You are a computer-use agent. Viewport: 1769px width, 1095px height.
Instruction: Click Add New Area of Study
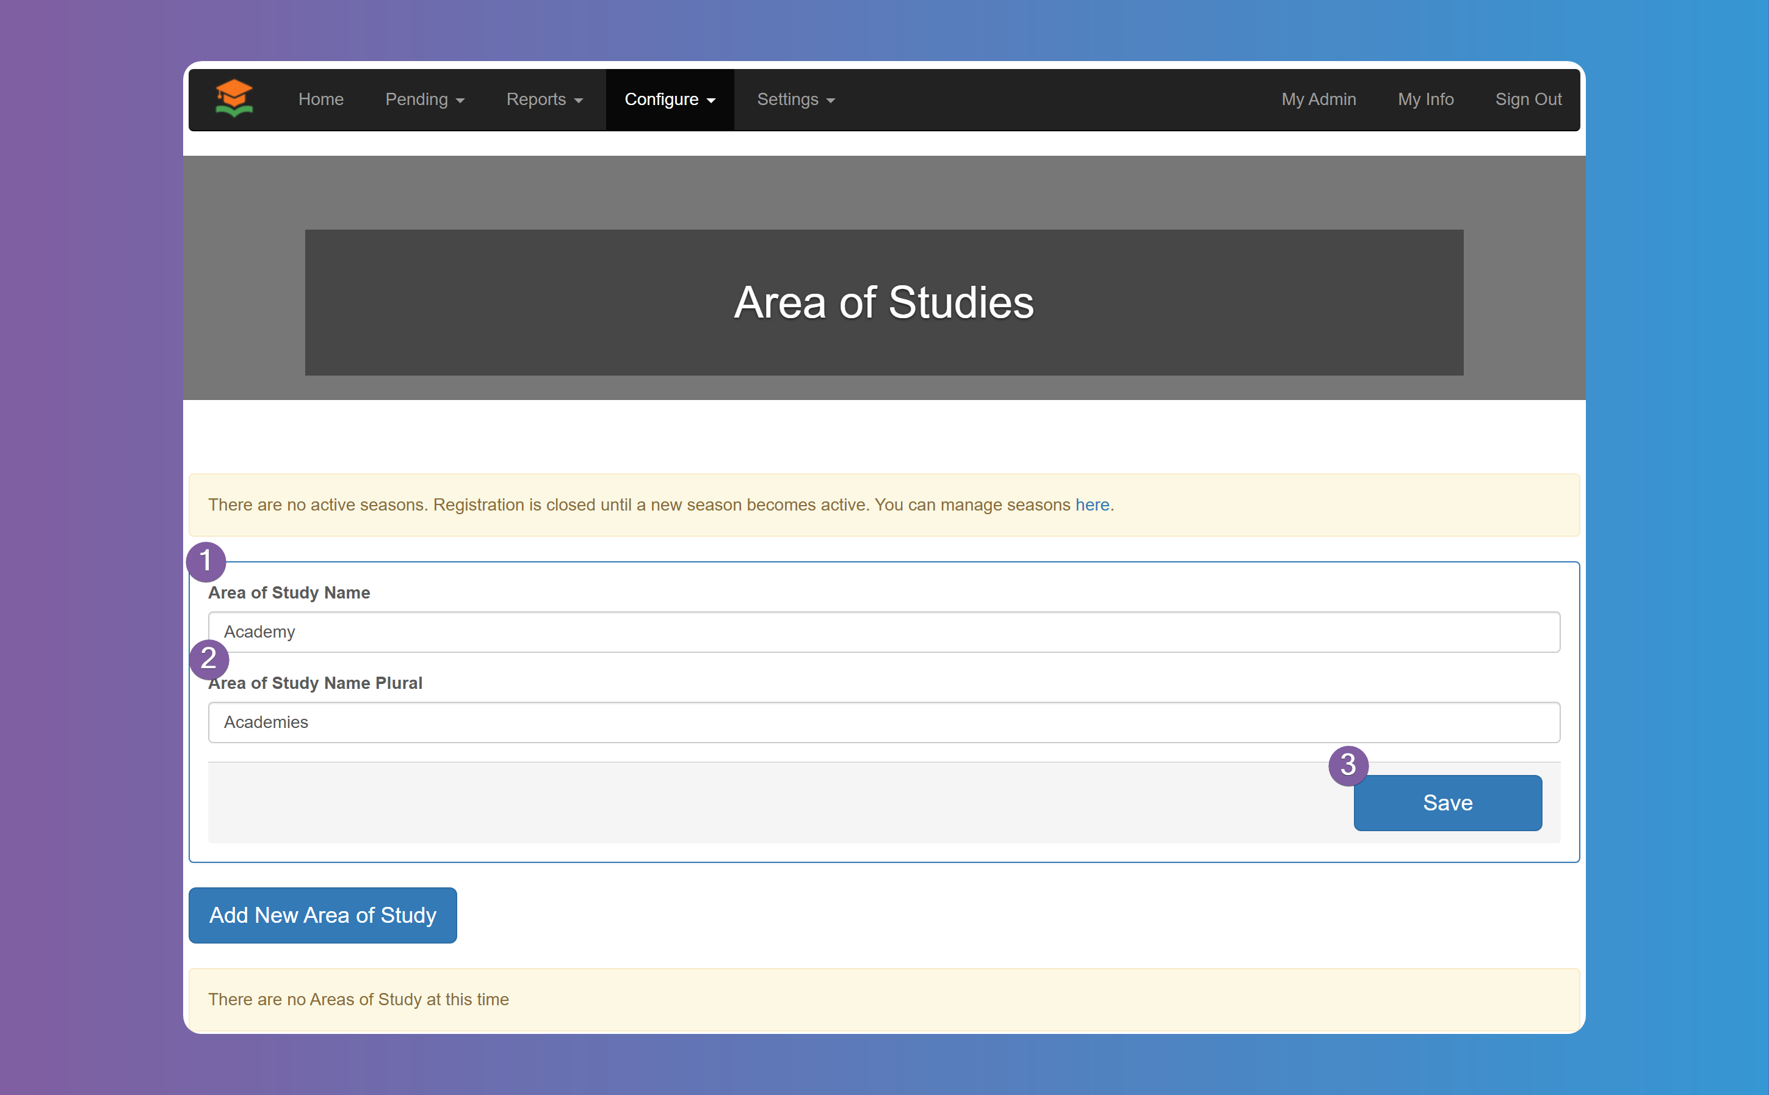322,915
